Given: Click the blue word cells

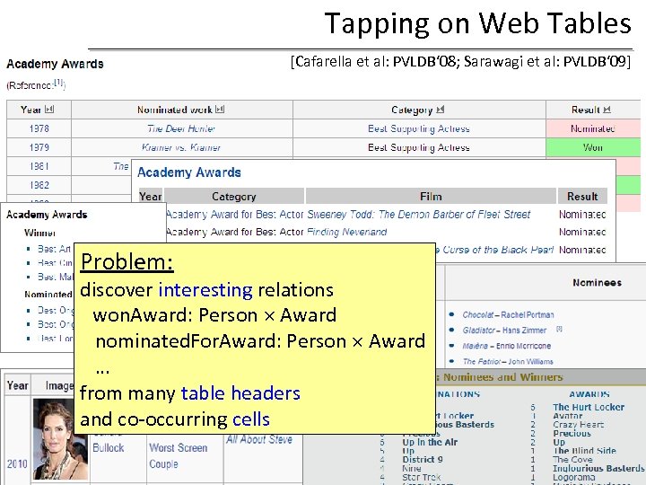Looking at the screenshot, I should pyautogui.click(x=251, y=419).
